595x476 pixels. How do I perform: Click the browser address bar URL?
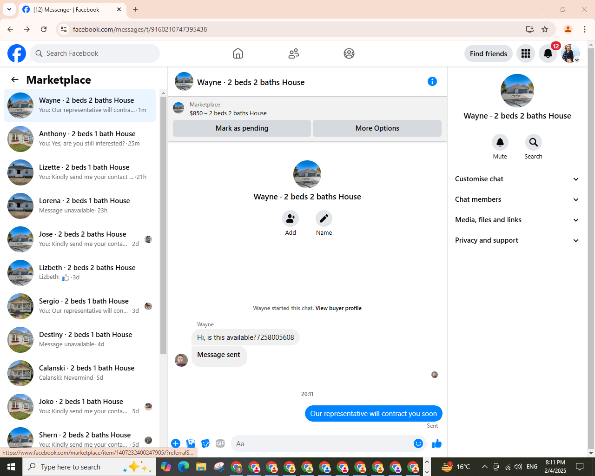click(140, 29)
